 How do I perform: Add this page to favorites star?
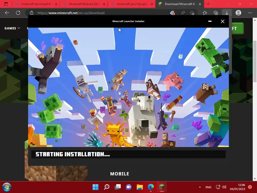192,13
